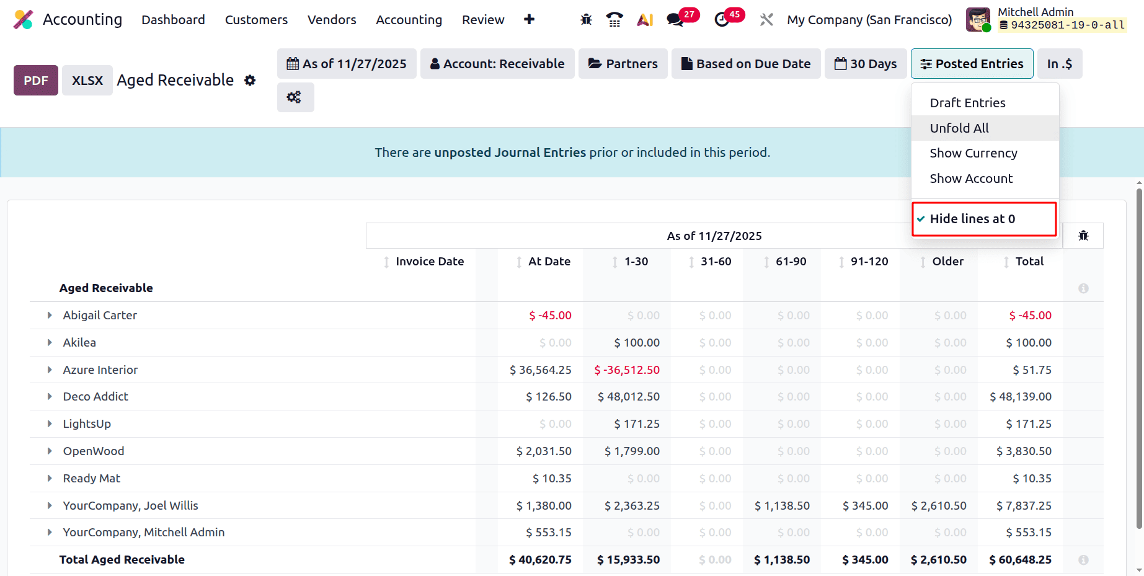1144x576 pixels.
Task: Enable Draft Entries option
Action: tap(985, 103)
